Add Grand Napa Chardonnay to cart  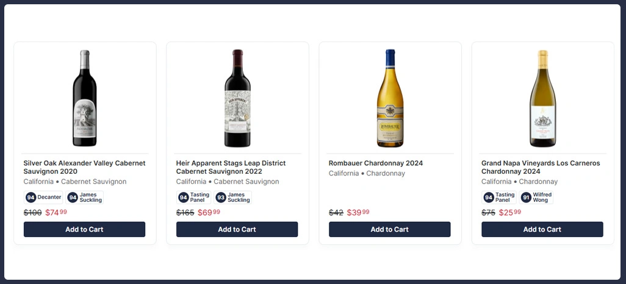[x=542, y=229]
